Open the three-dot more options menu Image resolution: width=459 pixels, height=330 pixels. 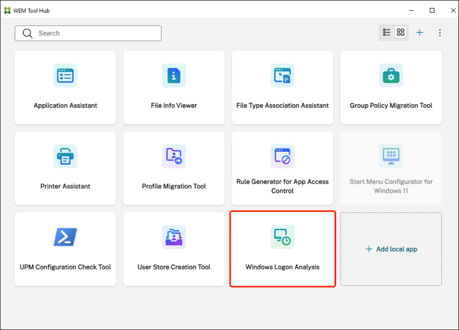439,33
